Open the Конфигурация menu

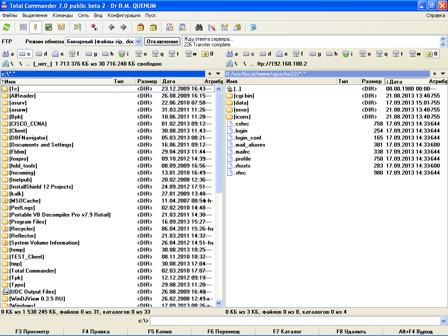pos(124,15)
